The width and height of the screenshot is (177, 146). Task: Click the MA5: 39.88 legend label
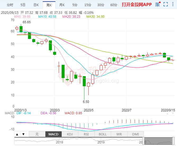[22, 17]
